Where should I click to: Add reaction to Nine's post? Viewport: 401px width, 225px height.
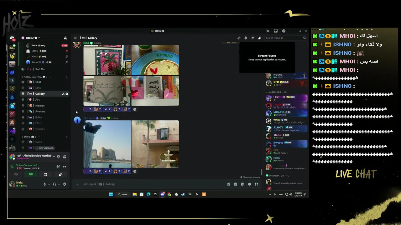coord(135,109)
